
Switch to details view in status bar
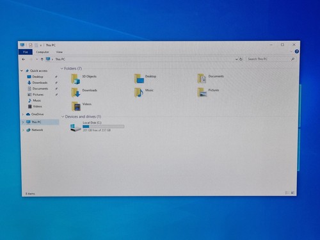(x=287, y=193)
